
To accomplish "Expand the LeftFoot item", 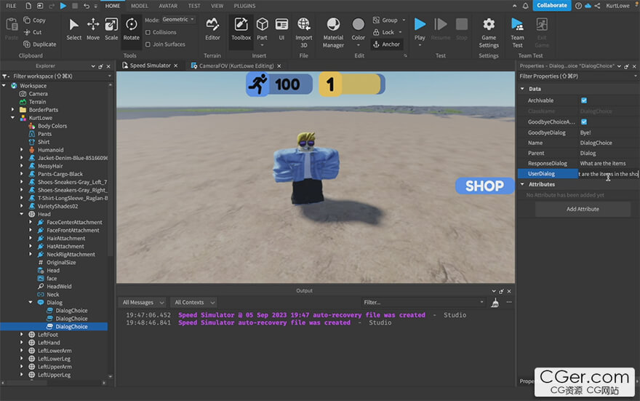I will click(x=22, y=335).
